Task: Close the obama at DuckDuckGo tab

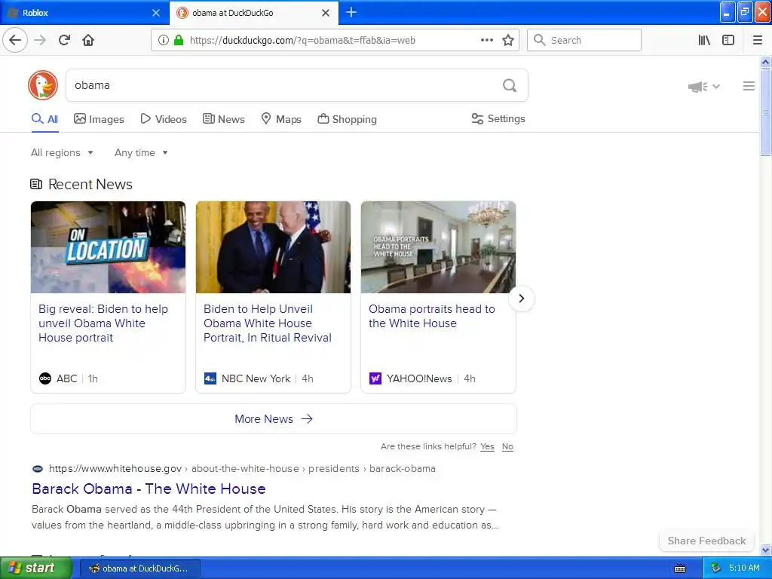Action: click(x=326, y=13)
